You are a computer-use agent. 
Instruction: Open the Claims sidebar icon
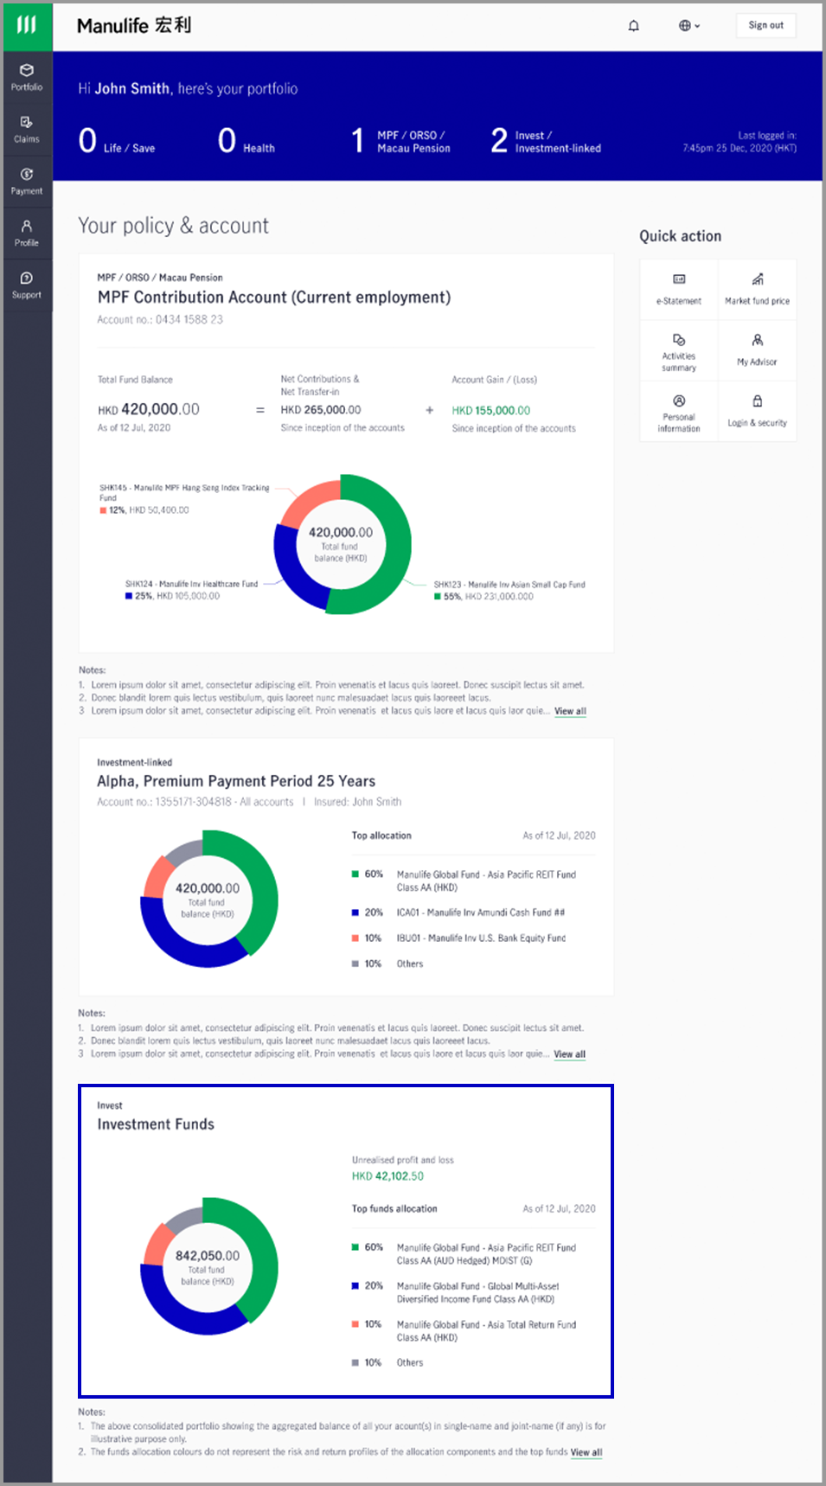click(x=27, y=129)
